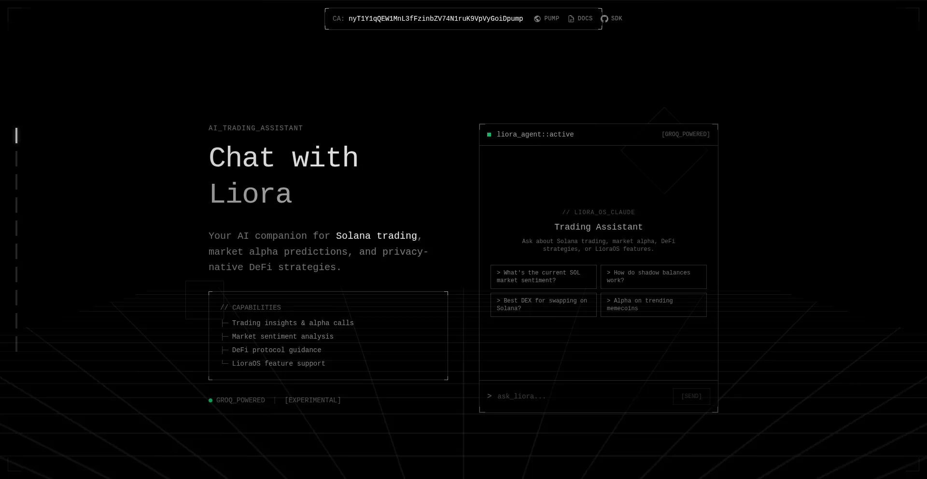Image resolution: width=927 pixels, height=479 pixels.
Task: Click "Trading insights & alpha calls" capability item
Action: point(293,323)
